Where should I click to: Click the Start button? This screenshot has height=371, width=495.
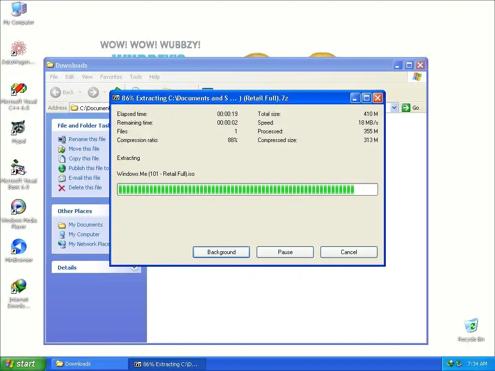click(23, 364)
